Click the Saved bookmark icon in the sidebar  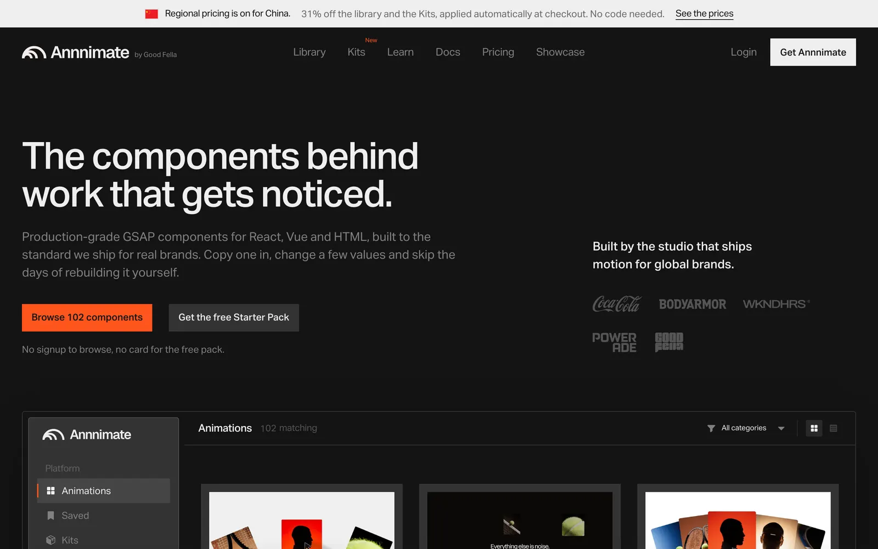click(x=50, y=516)
